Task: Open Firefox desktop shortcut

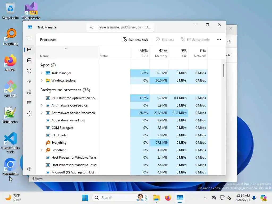Action: coord(10,63)
